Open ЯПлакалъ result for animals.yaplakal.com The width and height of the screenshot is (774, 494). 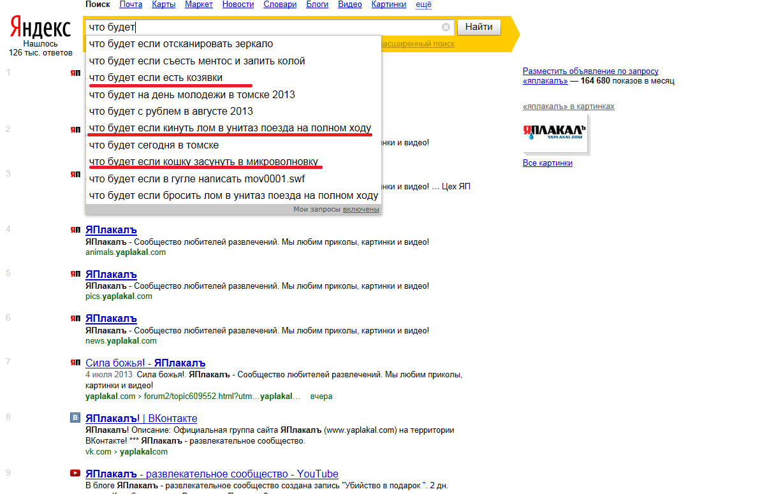point(111,229)
